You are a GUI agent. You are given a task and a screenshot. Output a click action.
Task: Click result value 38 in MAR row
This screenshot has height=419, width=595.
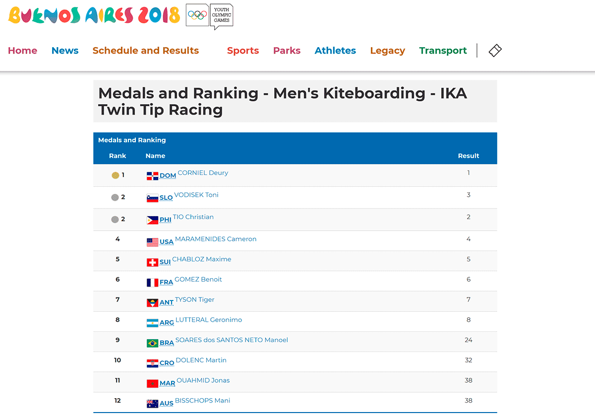[x=469, y=381]
